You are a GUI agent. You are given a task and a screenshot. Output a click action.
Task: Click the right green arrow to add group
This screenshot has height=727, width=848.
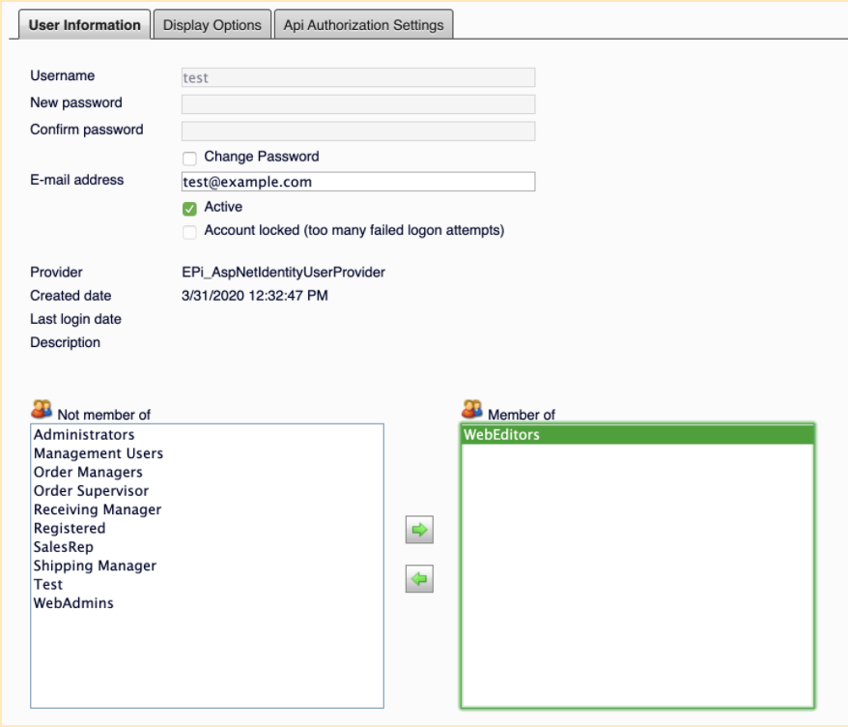(418, 530)
